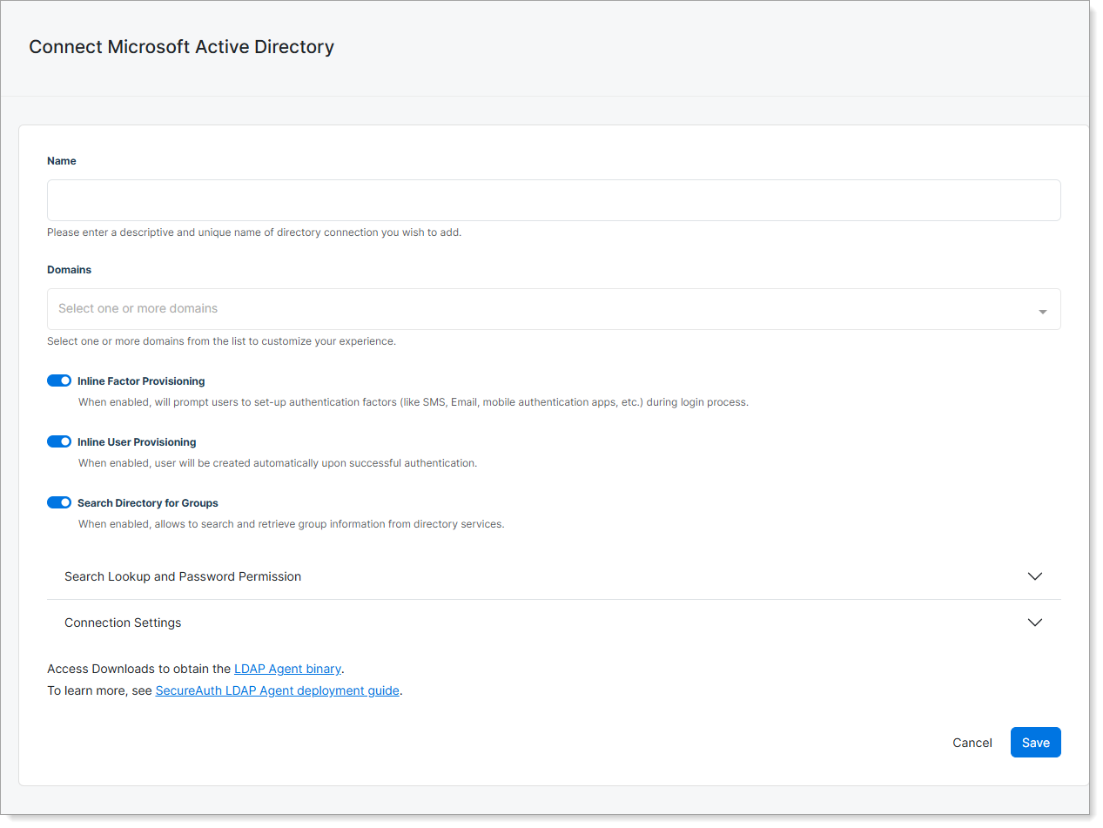The image size is (1103, 828).
Task: Click the Inline Factor Provisioning label
Action: click(x=141, y=381)
